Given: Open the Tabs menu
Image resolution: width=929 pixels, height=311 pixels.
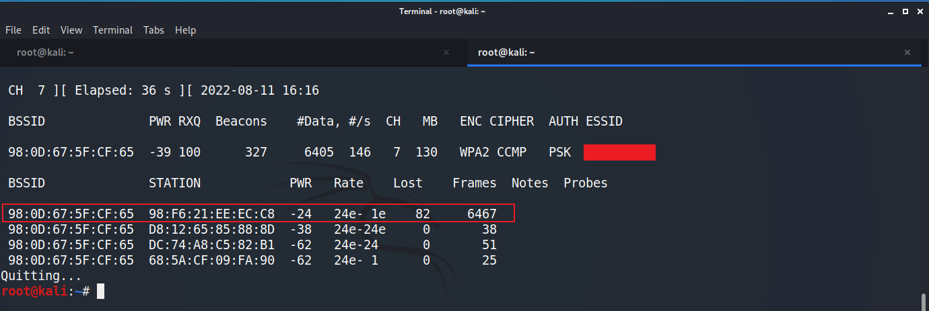Looking at the screenshot, I should pyautogui.click(x=153, y=30).
